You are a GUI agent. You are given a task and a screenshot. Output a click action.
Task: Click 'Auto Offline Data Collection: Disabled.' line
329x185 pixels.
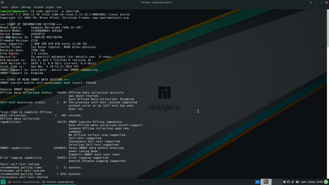[x=102, y=99]
